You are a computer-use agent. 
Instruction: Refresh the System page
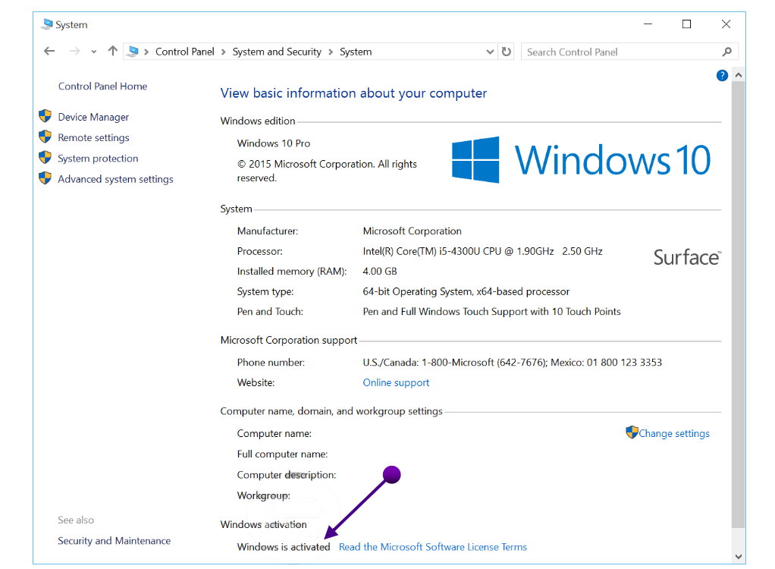click(x=506, y=52)
